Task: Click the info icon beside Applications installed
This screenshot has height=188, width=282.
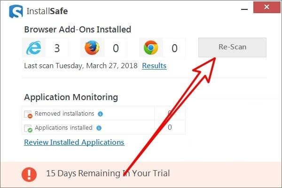Action: coord(98,127)
